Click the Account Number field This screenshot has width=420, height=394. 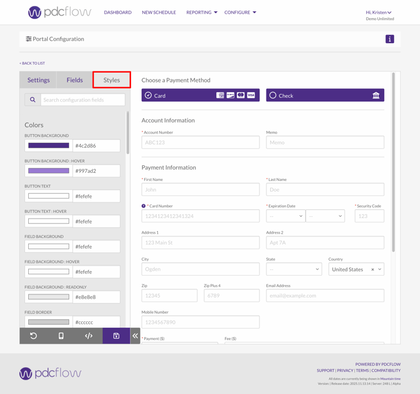[201, 142]
